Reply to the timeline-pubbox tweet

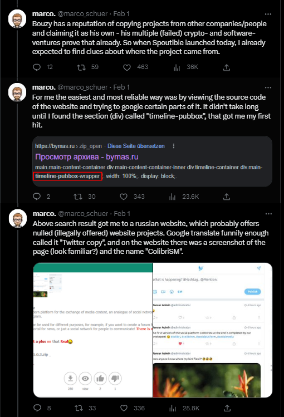point(37,197)
